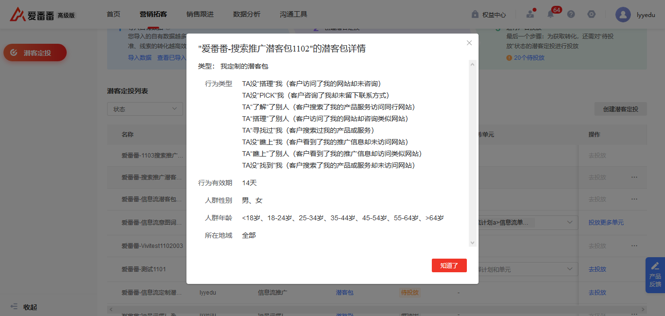Click 去投放 in the 爱番番-1103搜索推广 row
Viewport: 665px width, 316px height.
click(597, 156)
